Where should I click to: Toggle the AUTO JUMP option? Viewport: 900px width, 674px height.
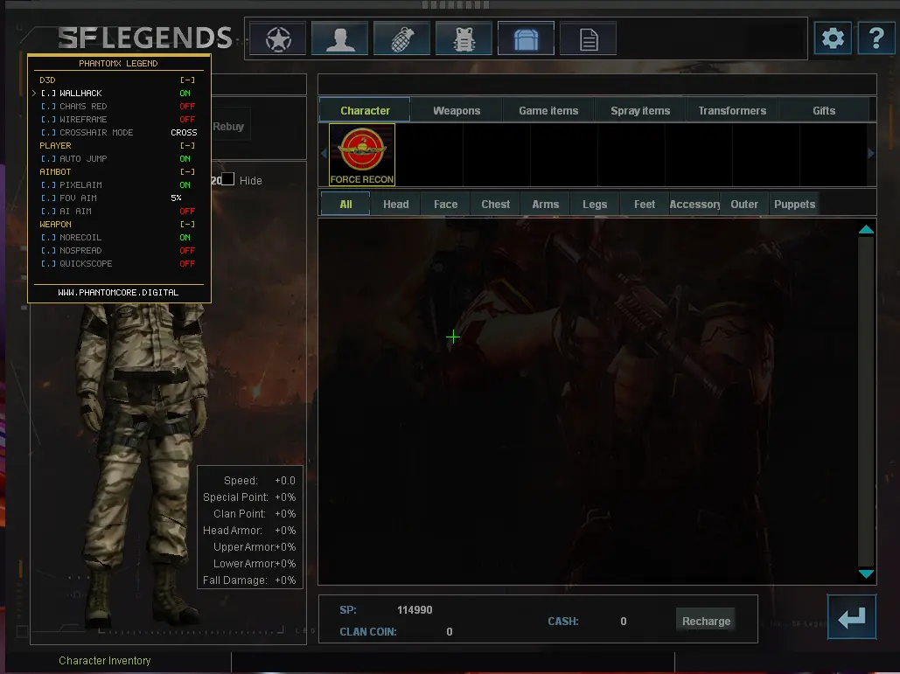[118, 159]
